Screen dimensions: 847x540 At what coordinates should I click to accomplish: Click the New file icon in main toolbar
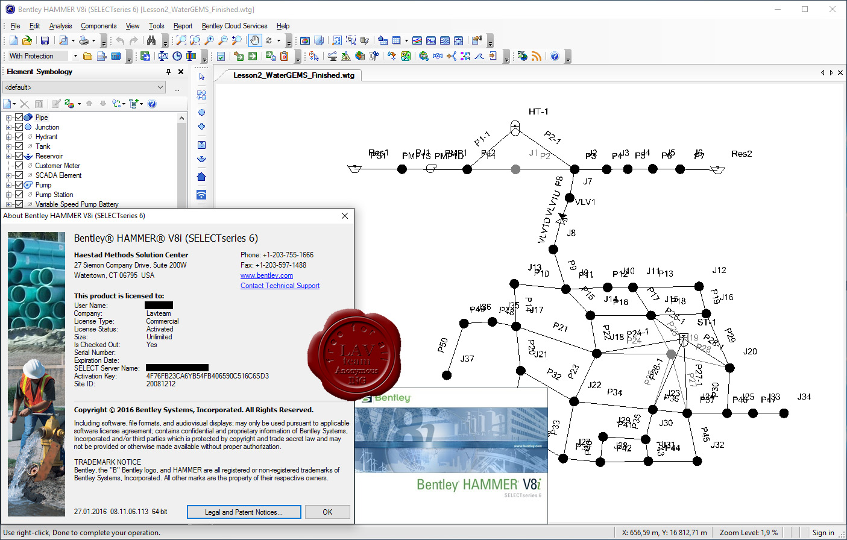(x=13, y=40)
